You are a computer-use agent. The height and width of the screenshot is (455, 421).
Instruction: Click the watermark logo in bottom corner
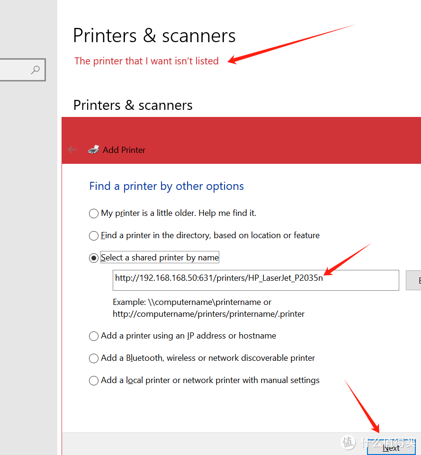click(x=348, y=442)
